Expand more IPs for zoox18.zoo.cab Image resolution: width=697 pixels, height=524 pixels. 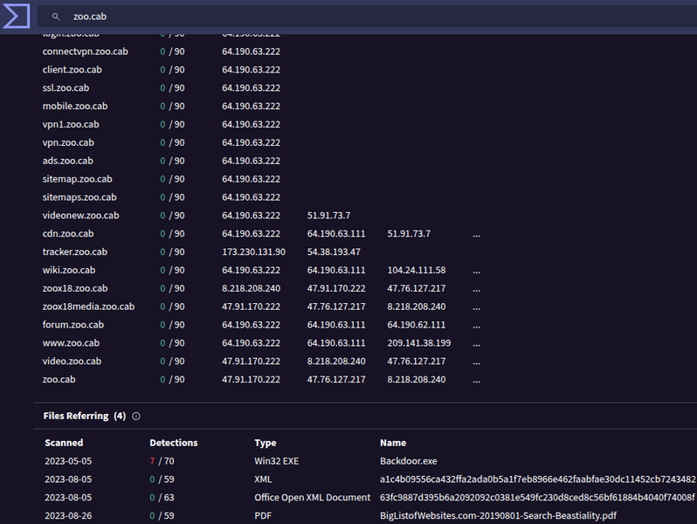[x=476, y=288]
